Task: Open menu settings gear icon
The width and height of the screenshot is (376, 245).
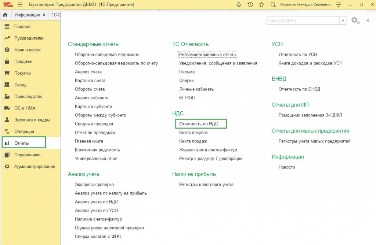Action: pos(355,21)
